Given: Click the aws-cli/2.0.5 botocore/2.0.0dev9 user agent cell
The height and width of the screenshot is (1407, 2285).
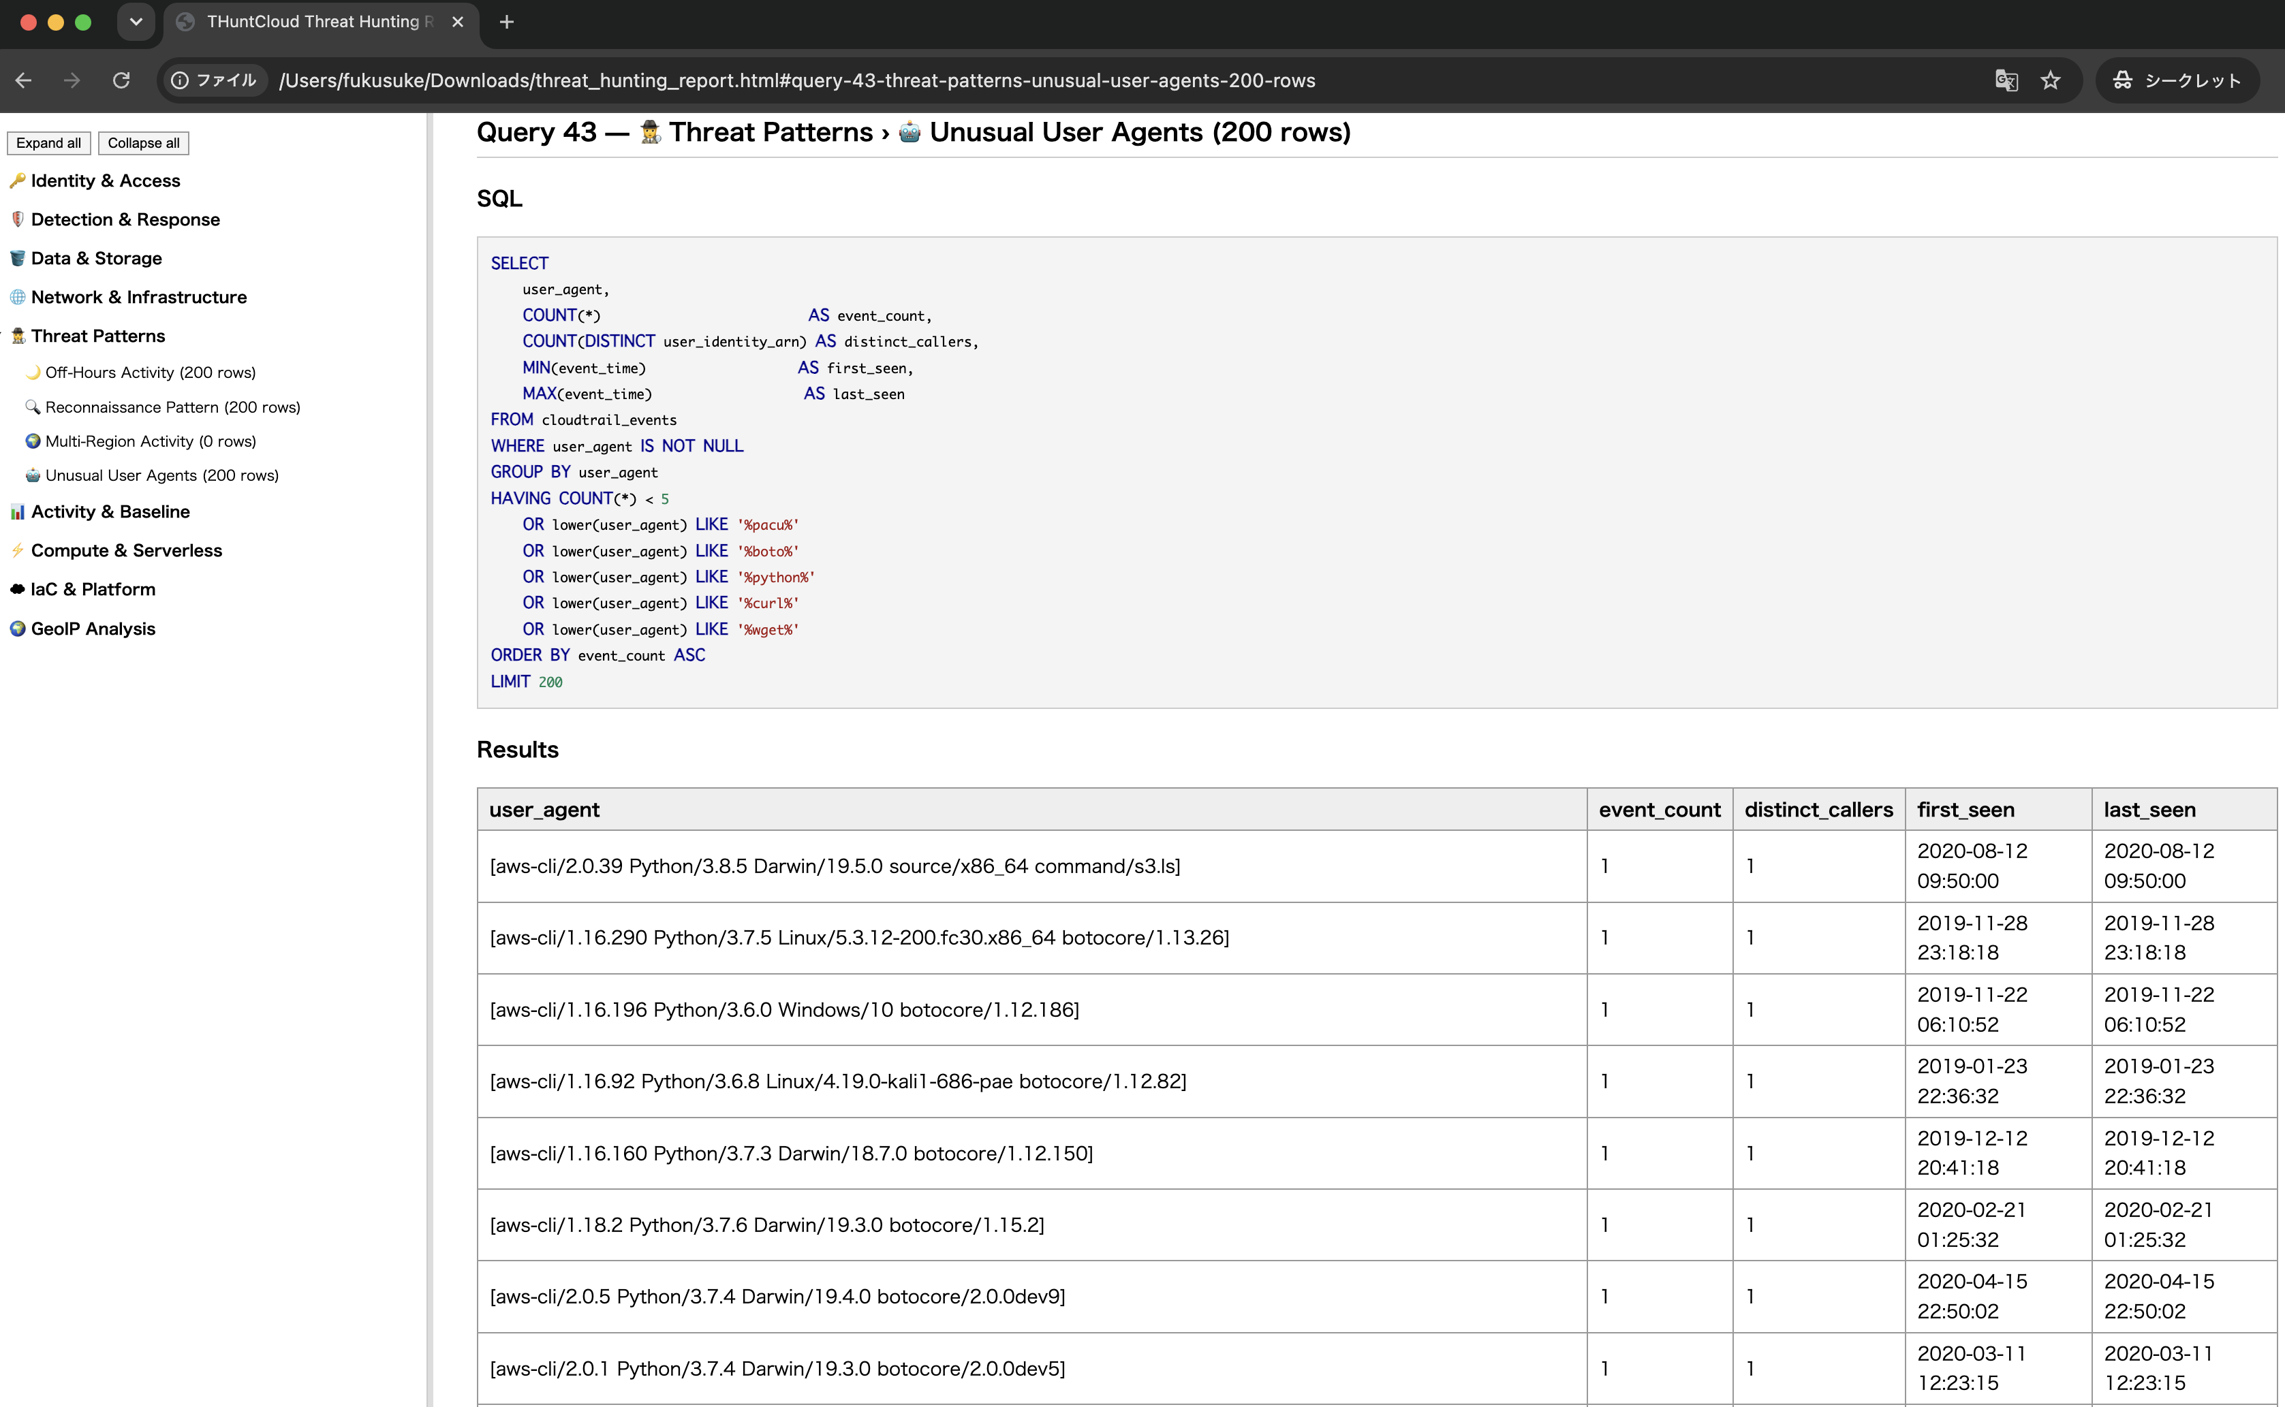Looking at the screenshot, I should [1031, 1296].
